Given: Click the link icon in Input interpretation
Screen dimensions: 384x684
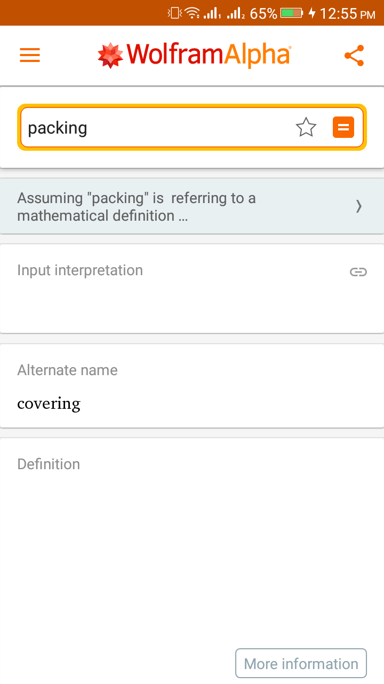Looking at the screenshot, I should click(358, 272).
